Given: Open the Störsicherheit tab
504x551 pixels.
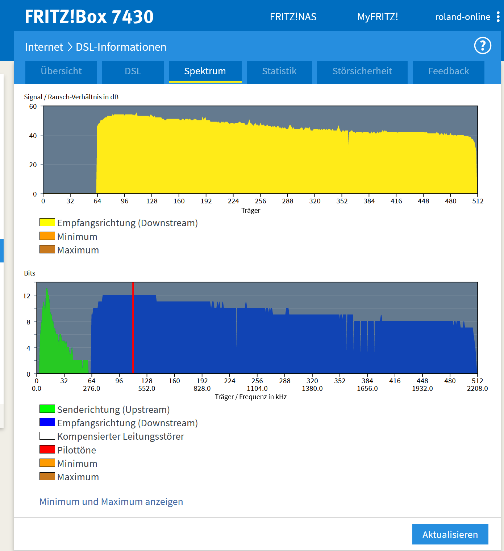Looking at the screenshot, I should (362, 71).
